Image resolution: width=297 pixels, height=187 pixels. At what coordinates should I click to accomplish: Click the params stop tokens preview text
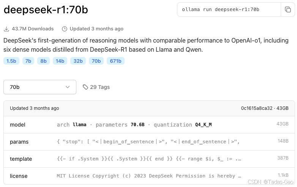tap(148, 142)
